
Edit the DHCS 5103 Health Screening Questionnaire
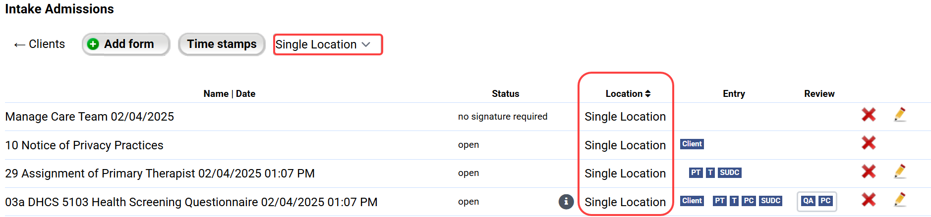[x=900, y=200]
